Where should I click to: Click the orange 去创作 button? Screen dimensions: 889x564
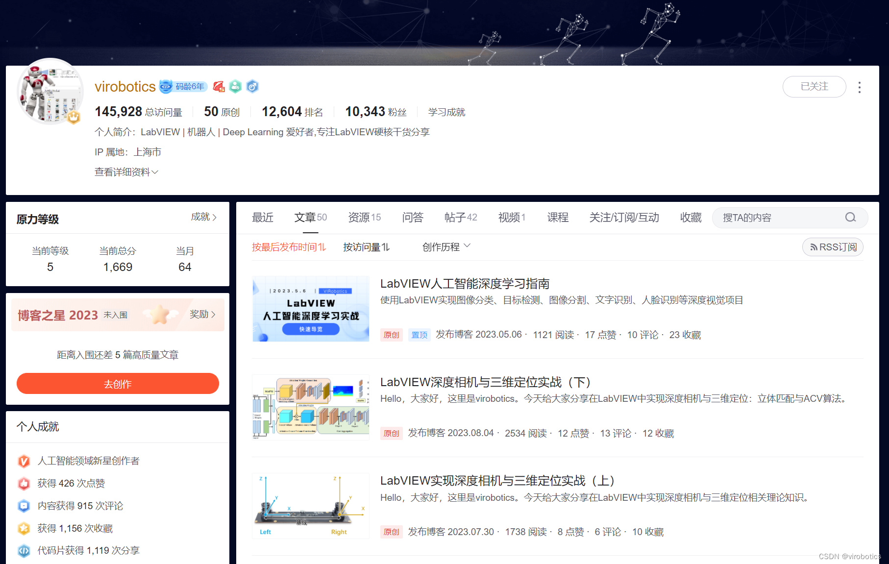118,384
